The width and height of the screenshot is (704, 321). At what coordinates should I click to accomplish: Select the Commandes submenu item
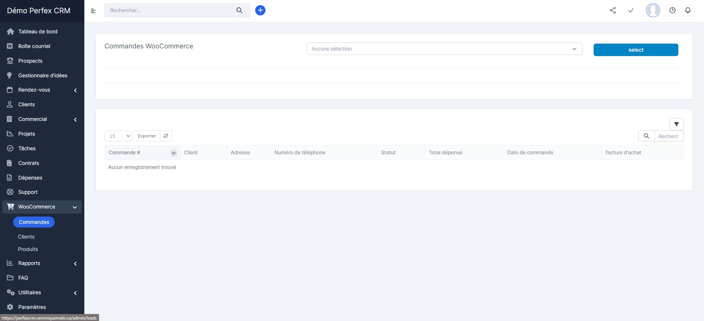pos(34,222)
